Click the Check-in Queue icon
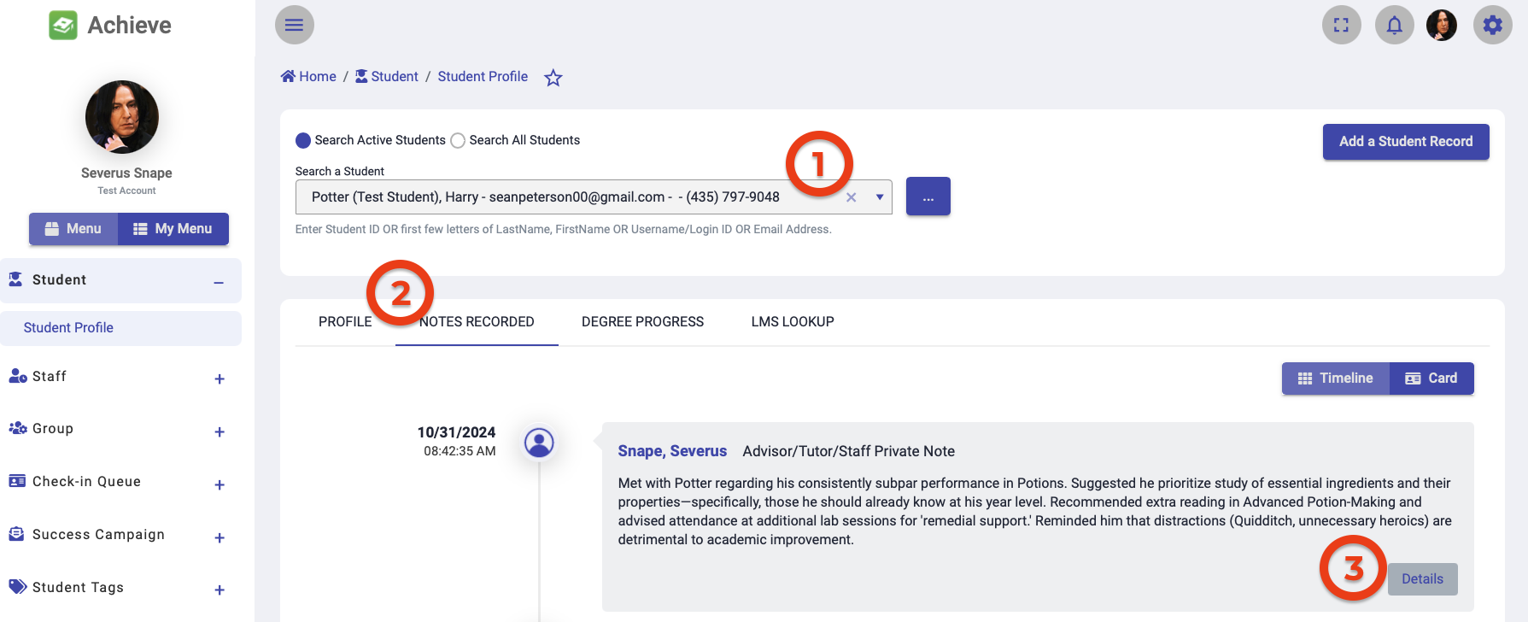The height and width of the screenshot is (622, 1528). tap(17, 481)
